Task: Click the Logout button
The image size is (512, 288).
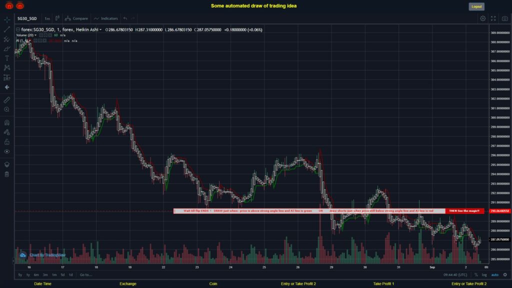Action: coord(476,6)
